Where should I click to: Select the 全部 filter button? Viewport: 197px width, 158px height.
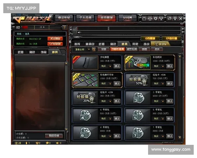[103, 49]
